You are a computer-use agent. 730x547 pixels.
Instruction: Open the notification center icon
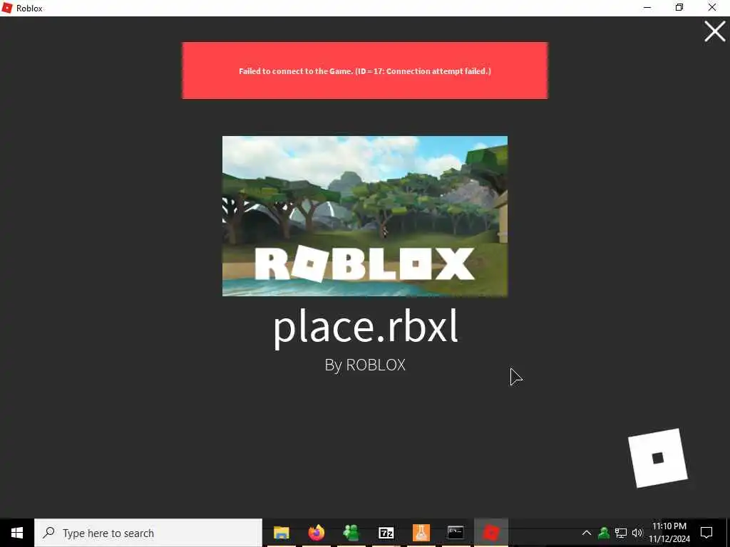(706, 533)
